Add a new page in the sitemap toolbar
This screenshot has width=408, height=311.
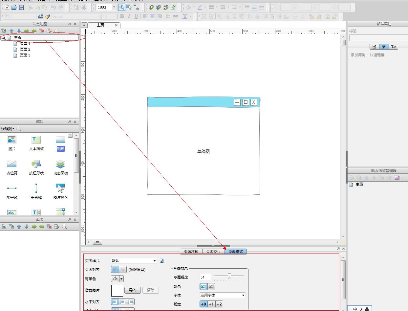[4, 31]
